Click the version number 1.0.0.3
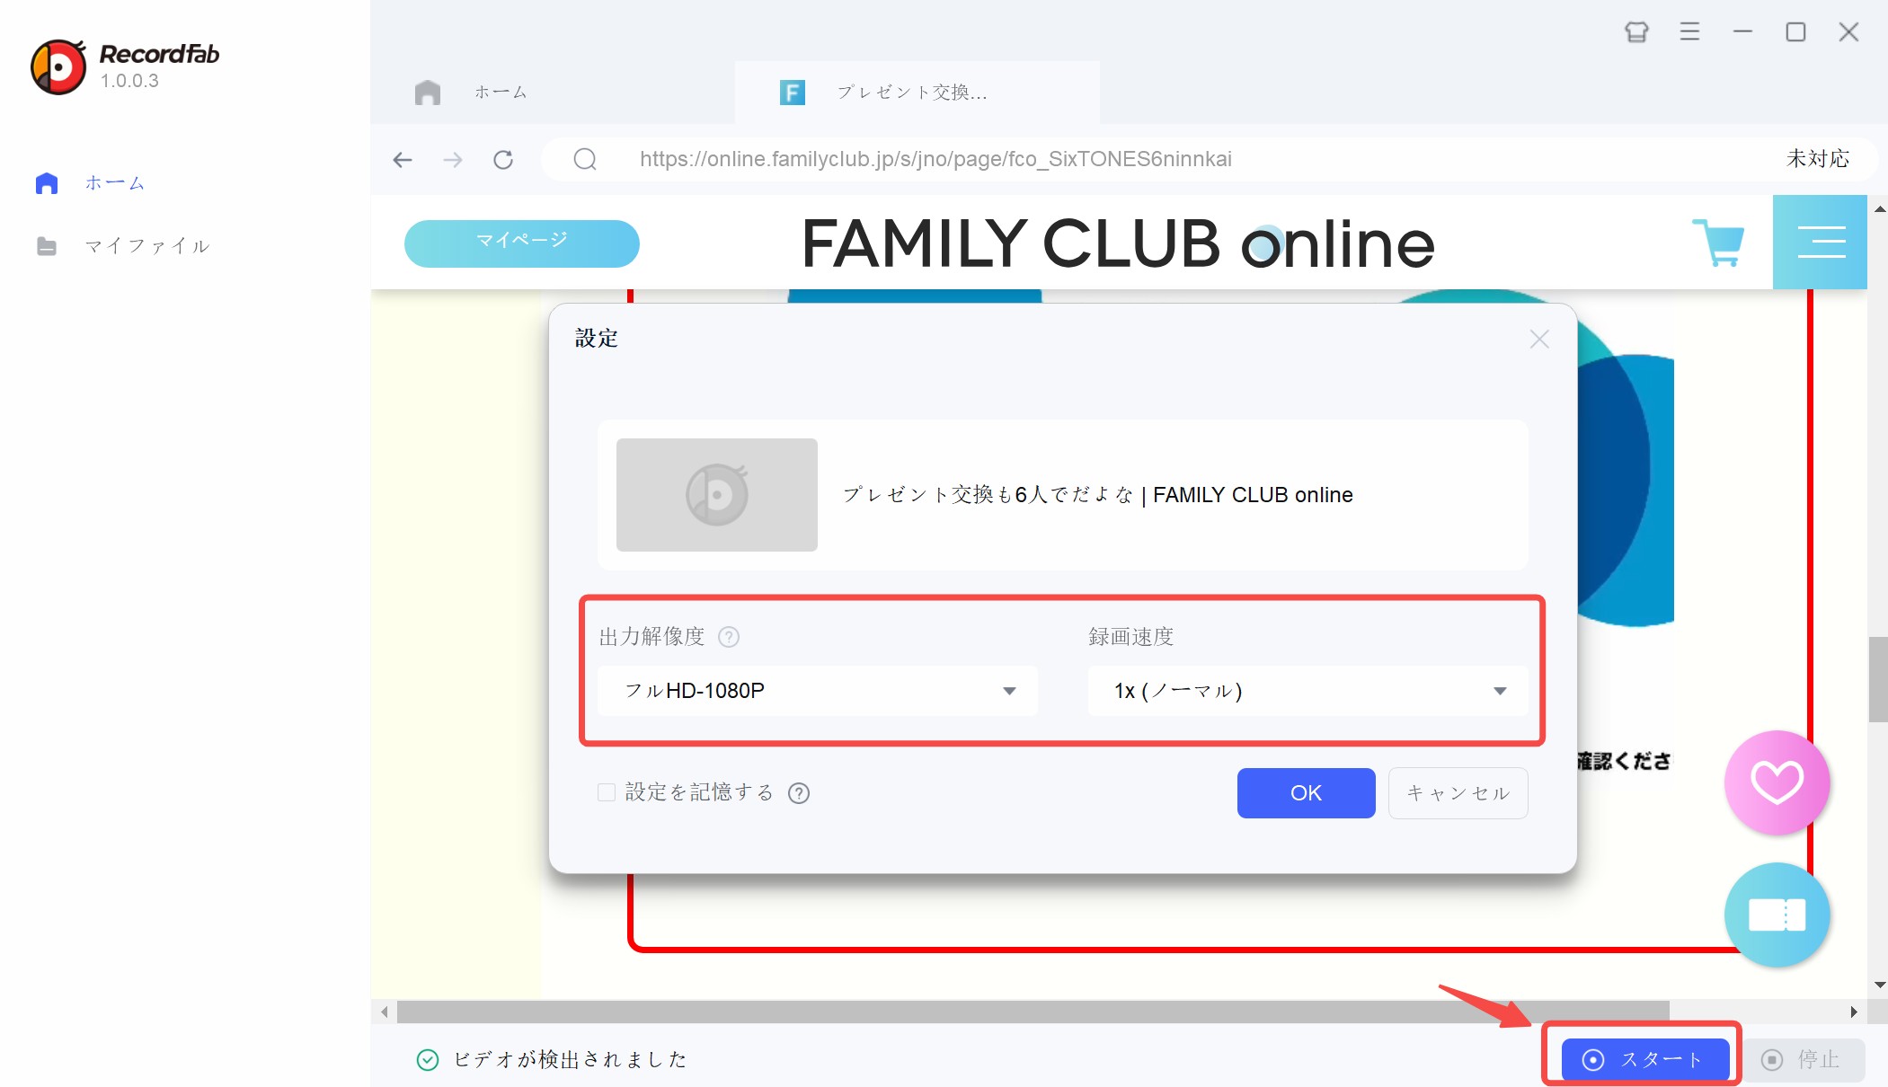Image resolution: width=1888 pixels, height=1087 pixels. 129,81
